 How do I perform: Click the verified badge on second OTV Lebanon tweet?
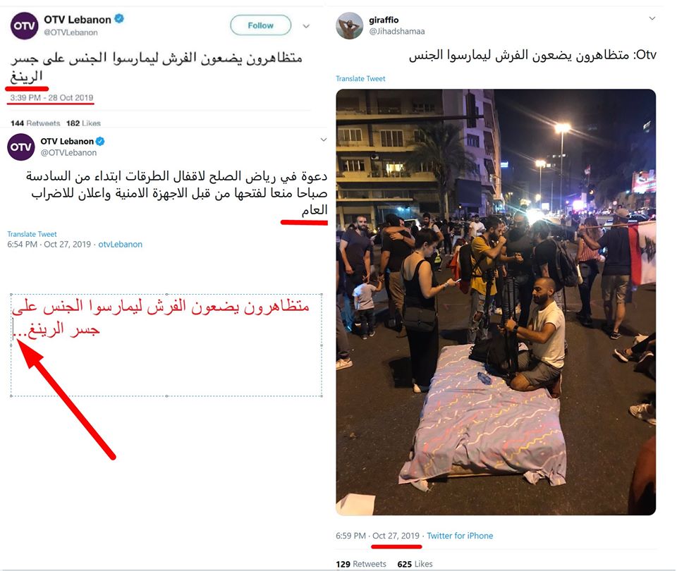coord(100,141)
